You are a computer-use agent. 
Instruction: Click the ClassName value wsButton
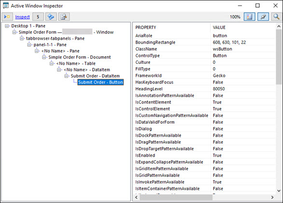click(x=222, y=49)
